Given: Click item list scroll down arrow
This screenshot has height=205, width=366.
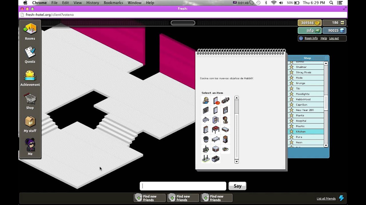Looking at the screenshot, I should [236, 161].
